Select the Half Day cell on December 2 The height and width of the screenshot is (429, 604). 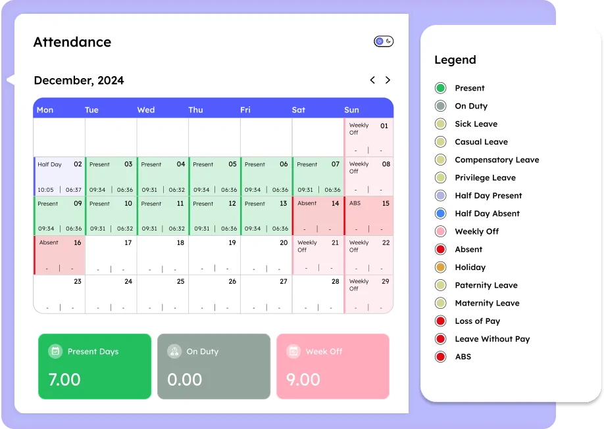(59, 176)
